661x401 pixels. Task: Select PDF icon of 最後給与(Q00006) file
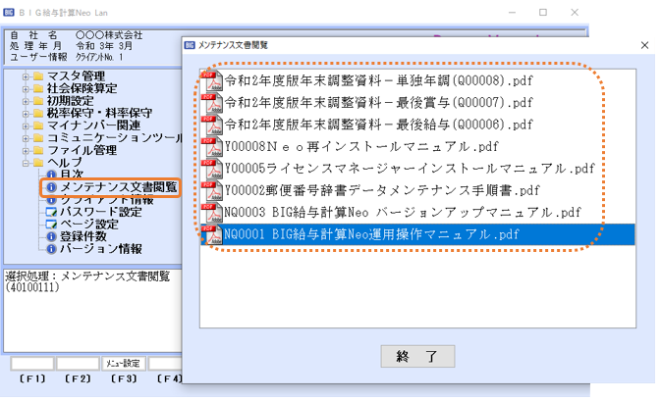click(x=210, y=125)
